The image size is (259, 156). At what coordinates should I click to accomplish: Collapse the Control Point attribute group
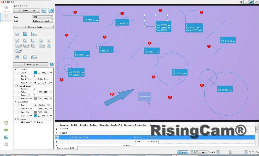point(15,86)
